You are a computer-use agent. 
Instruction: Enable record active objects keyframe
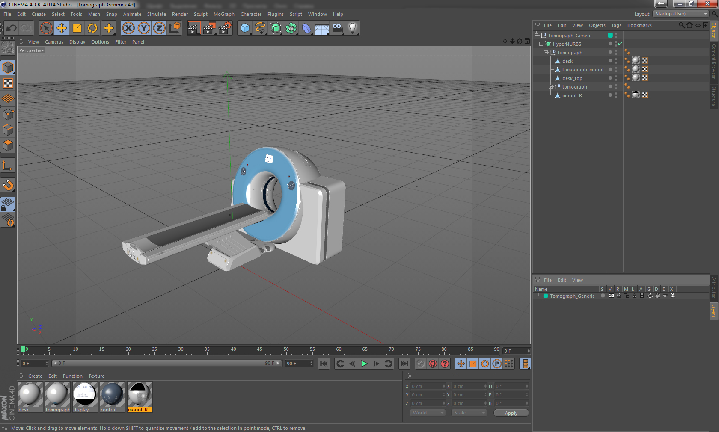420,364
